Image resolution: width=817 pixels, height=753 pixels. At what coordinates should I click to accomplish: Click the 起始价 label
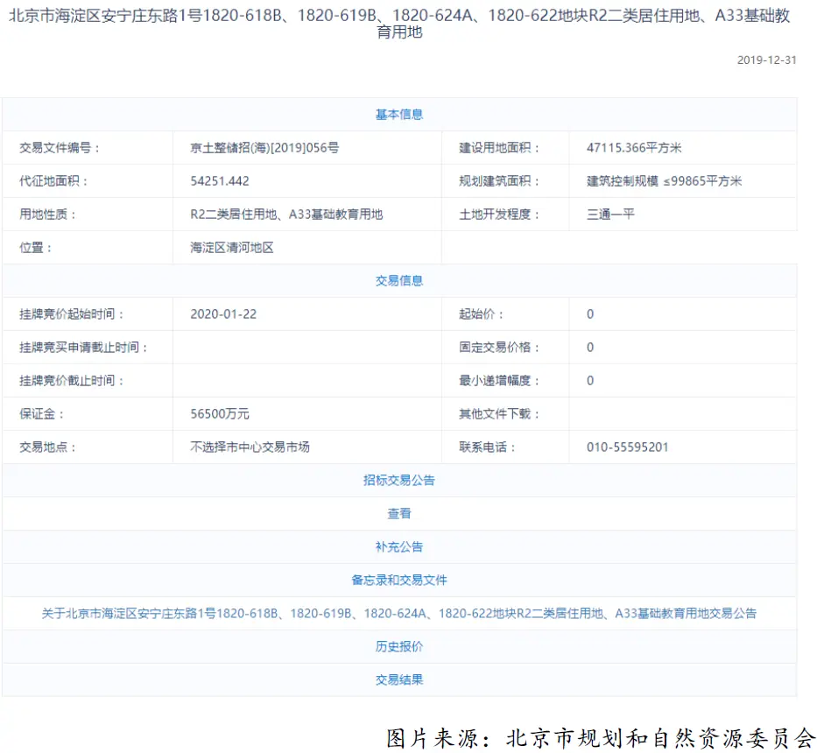click(x=482, y=314)
